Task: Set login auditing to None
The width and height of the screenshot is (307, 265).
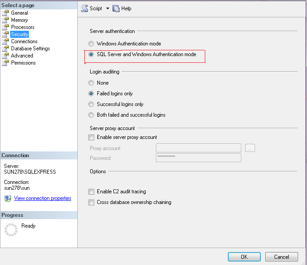Action: (x=91, y=83)
